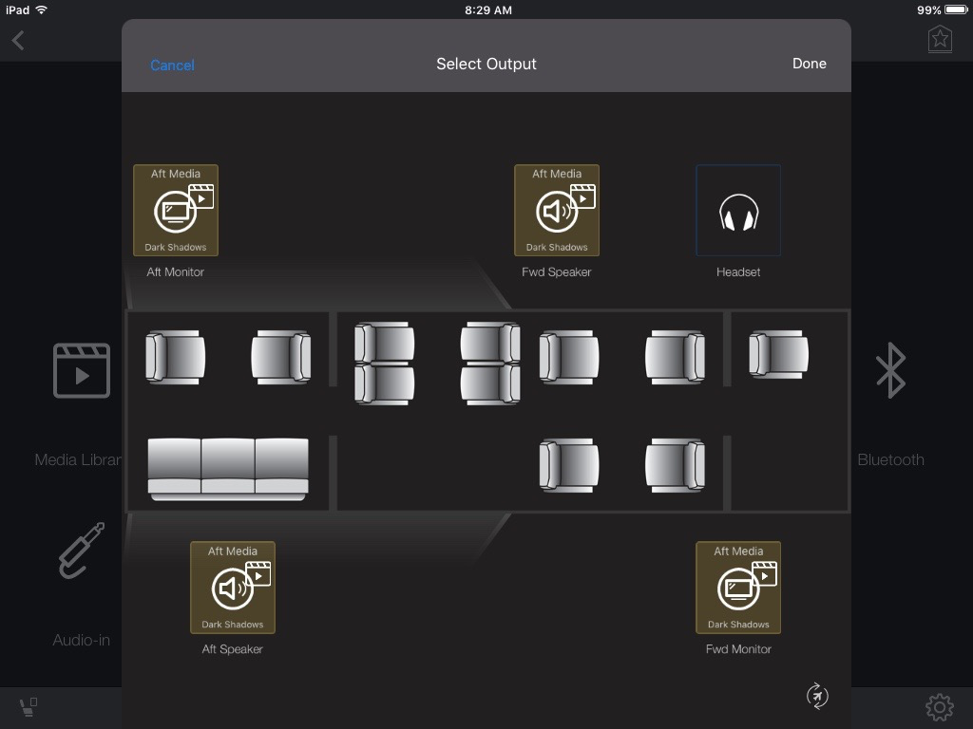Tap the Audio-in label text
Screen dimensions: 973x729
[x=82, y=641]
